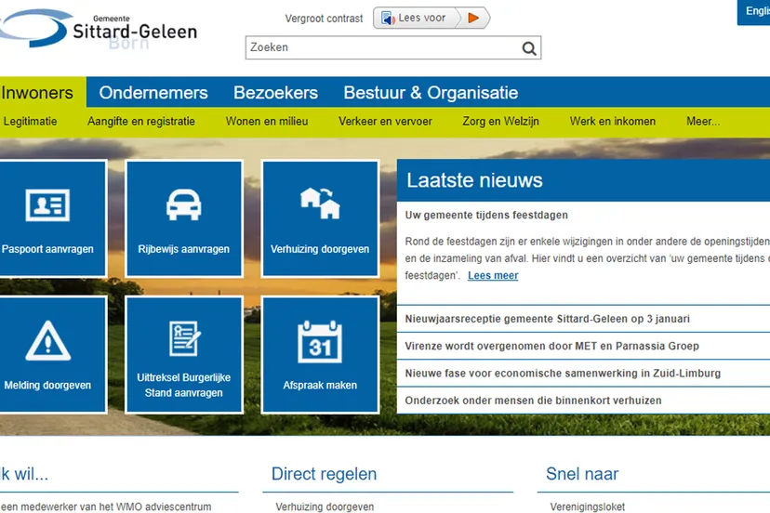Open the Paspoort aanvragen tile label

click(47, 249)
